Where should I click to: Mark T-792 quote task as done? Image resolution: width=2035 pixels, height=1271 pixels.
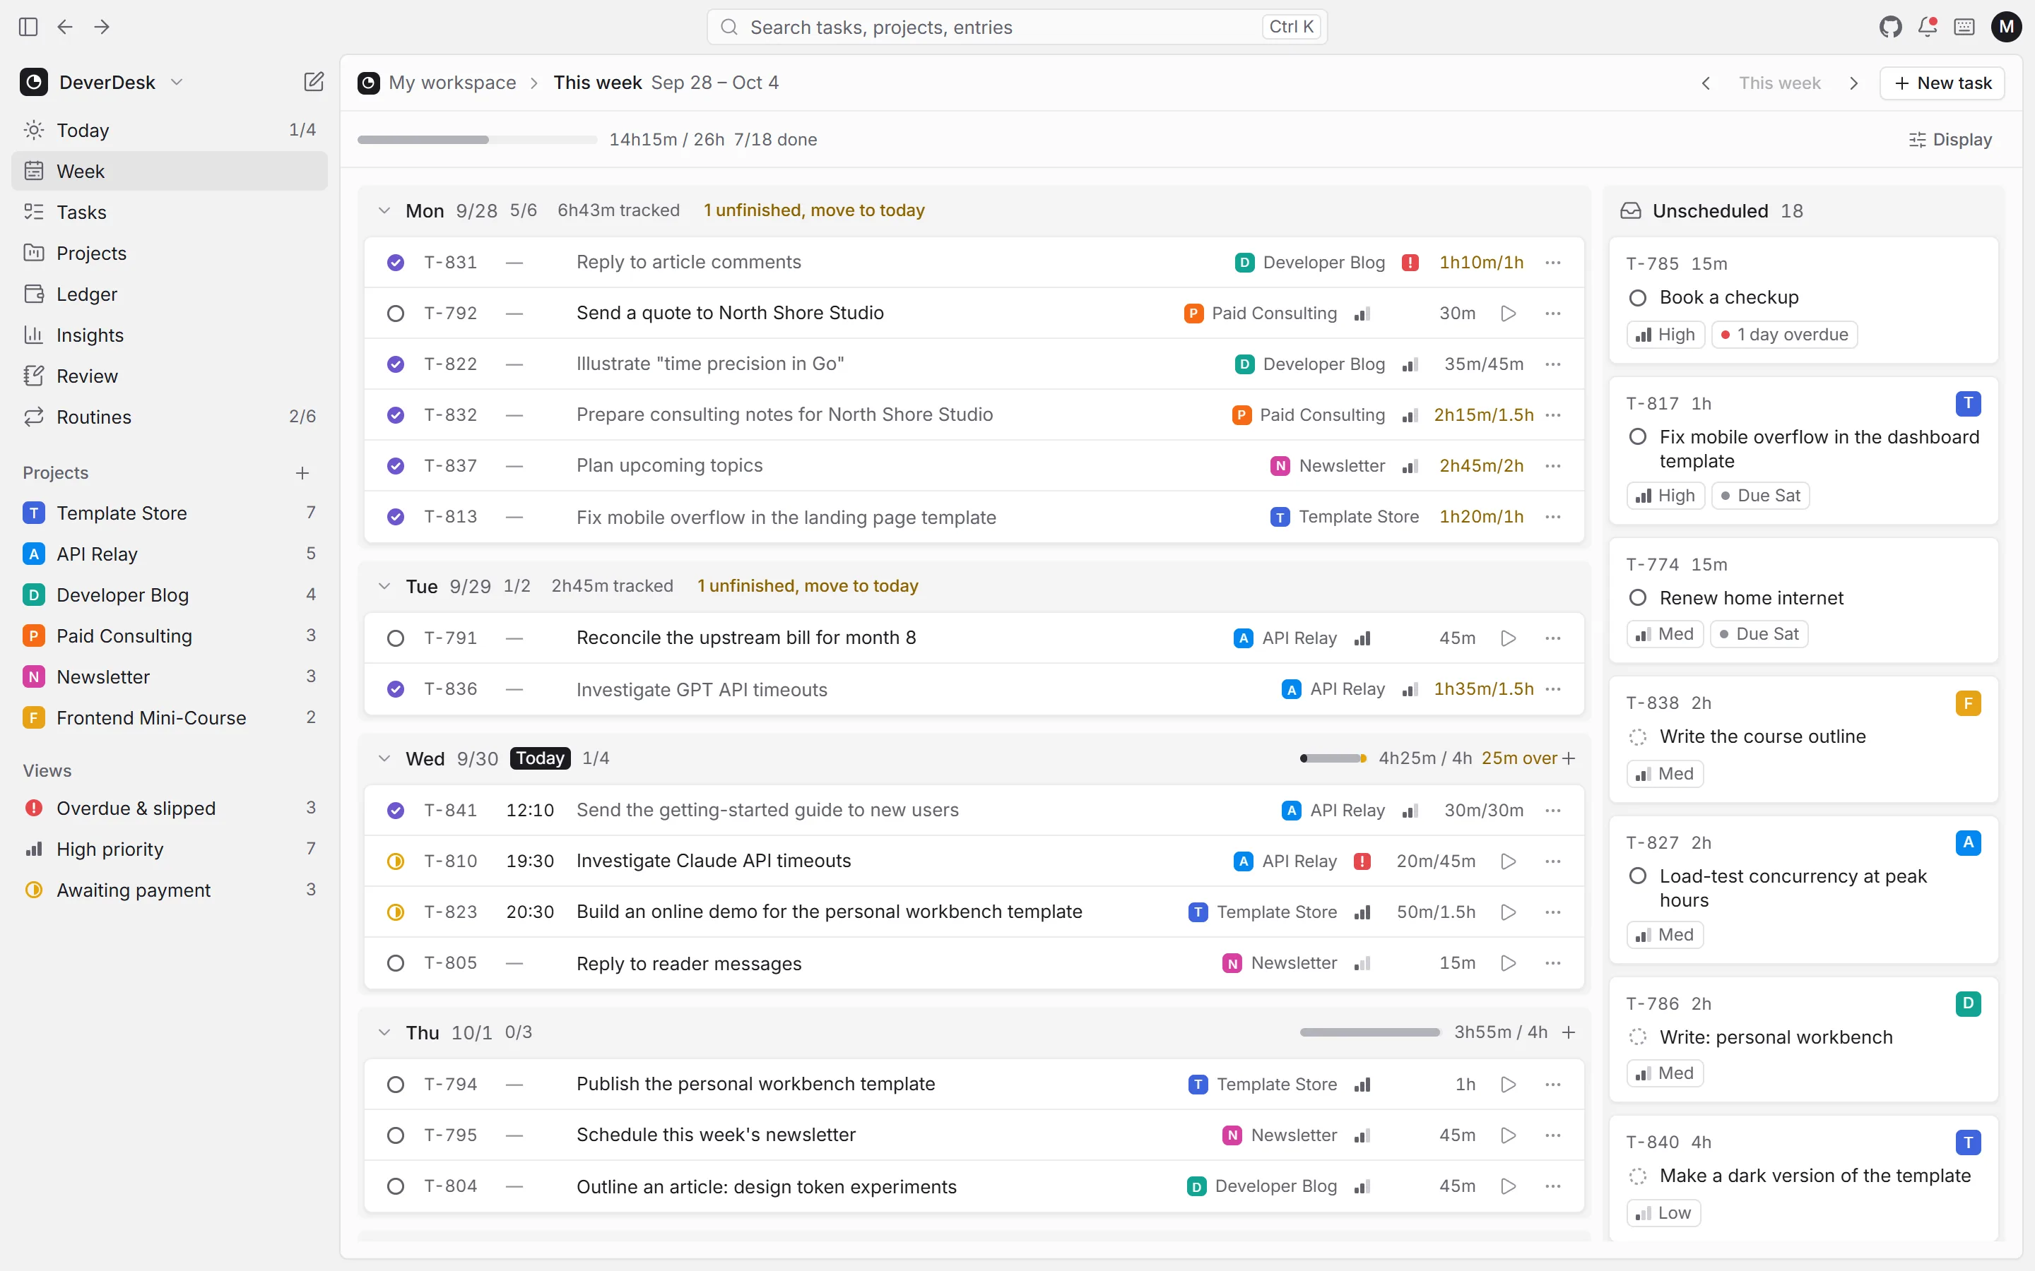[395, 314]
